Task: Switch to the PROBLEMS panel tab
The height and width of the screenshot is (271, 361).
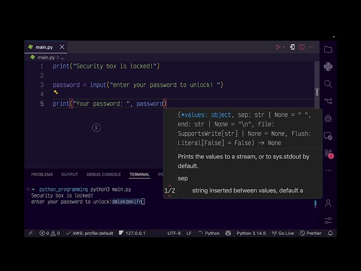Action: click(42, 174)
